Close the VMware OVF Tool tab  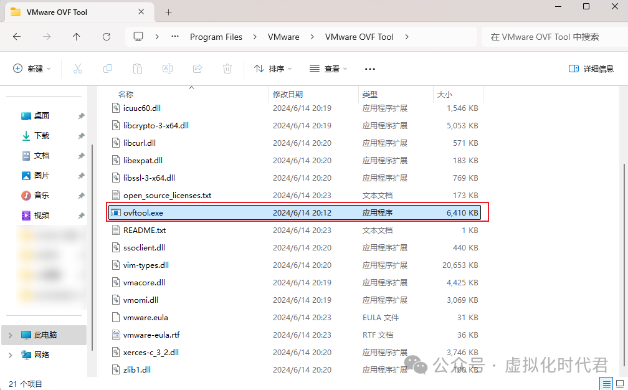pyautogui.click(x=141, y=12)
